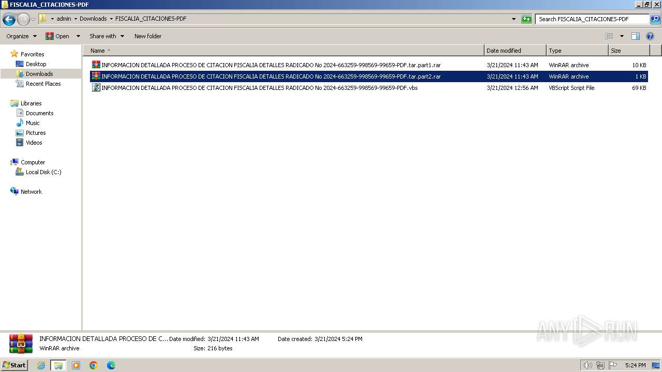Click the WinRAR thumbnail in the details pane
The width and height of the screenshot is (662, 372).
[21, 344]
